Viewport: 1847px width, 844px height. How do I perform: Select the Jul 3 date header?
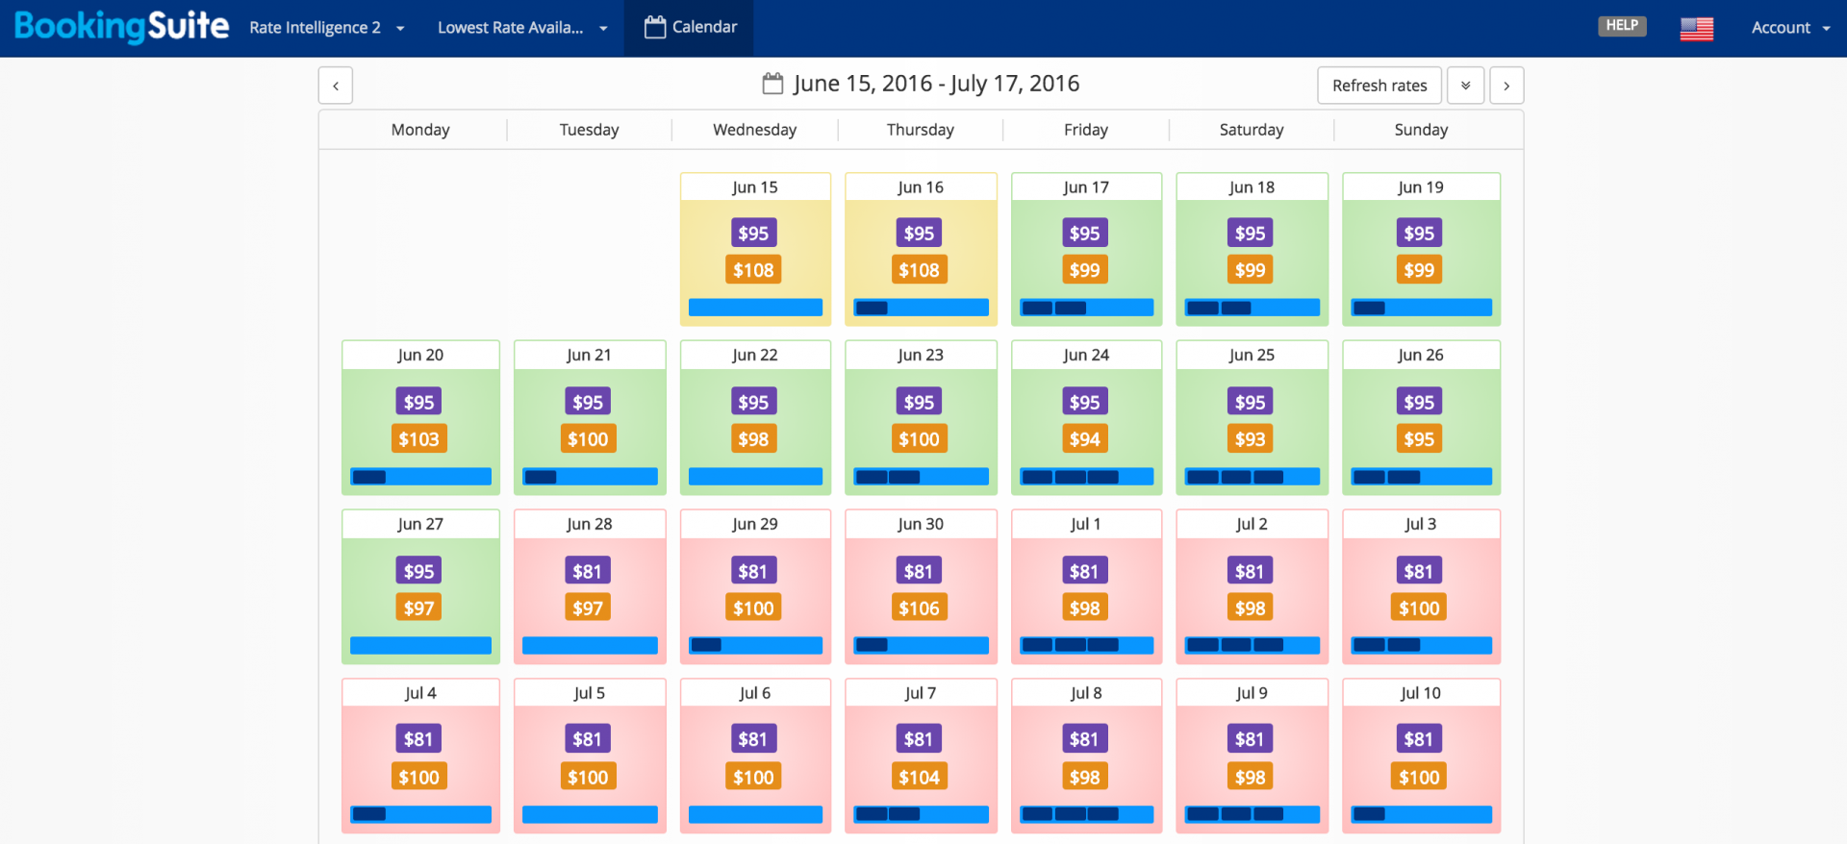[1420, 524]
